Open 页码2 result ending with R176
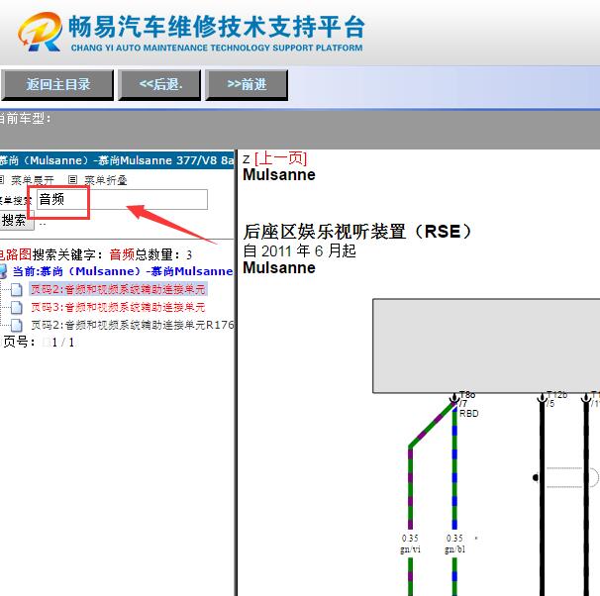Screen dimensions: 600x596 tap(132, 325)
